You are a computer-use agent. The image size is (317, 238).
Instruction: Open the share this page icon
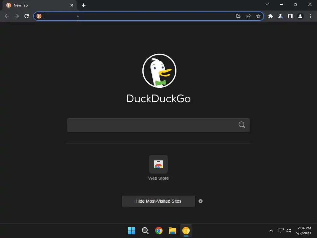[x=248, y=16]
